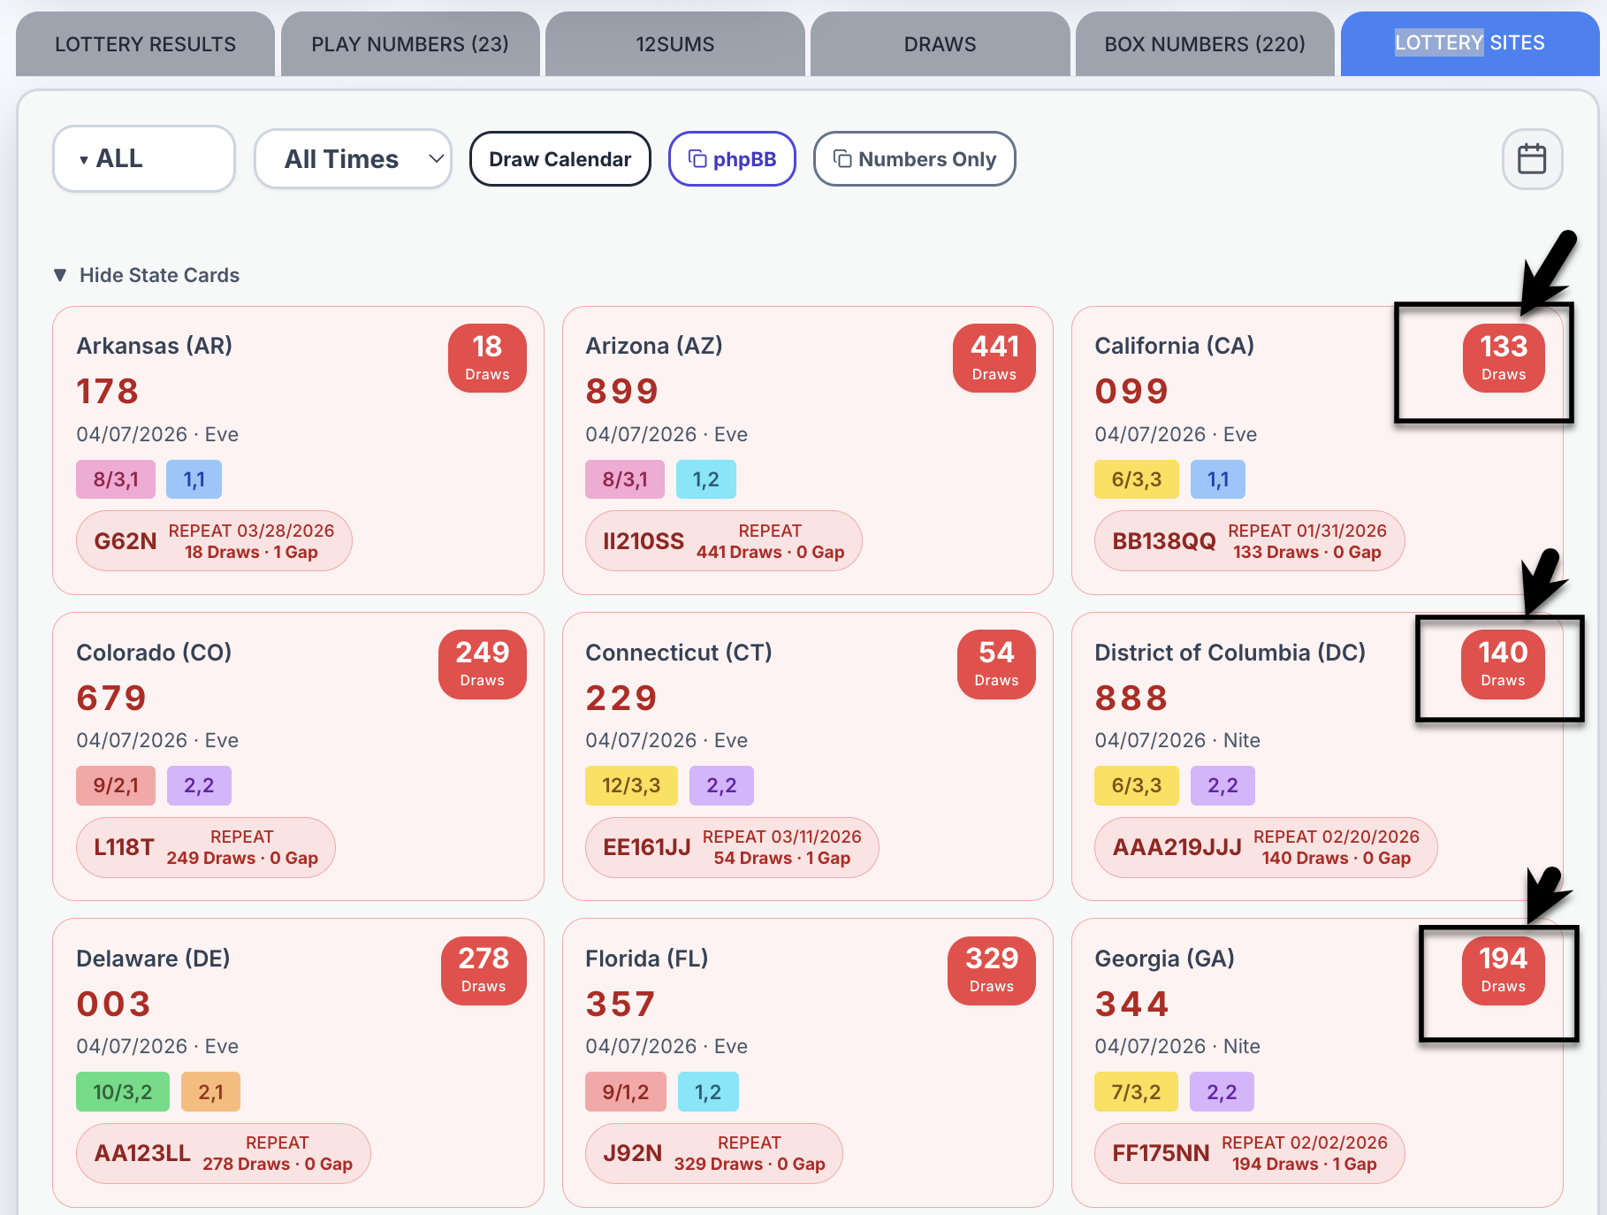Click the pink 8/3,1 tag on Arkansas
Image resolution: width=1607 pixels, height=1215 pixels.
tap(116, 479)
